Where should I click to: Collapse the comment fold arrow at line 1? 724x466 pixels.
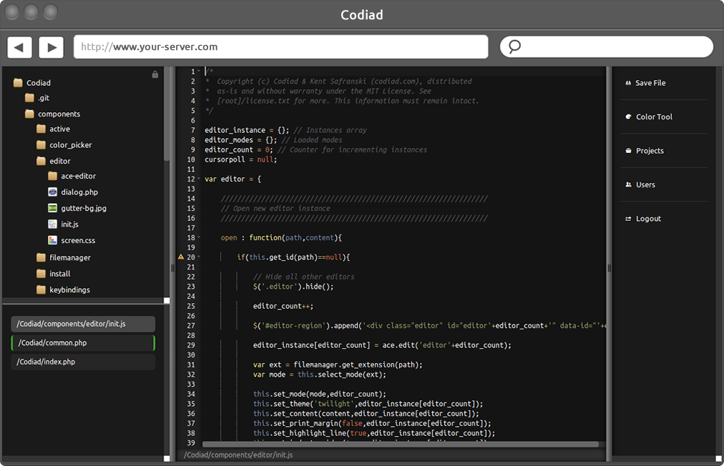(x=199, y=71)
